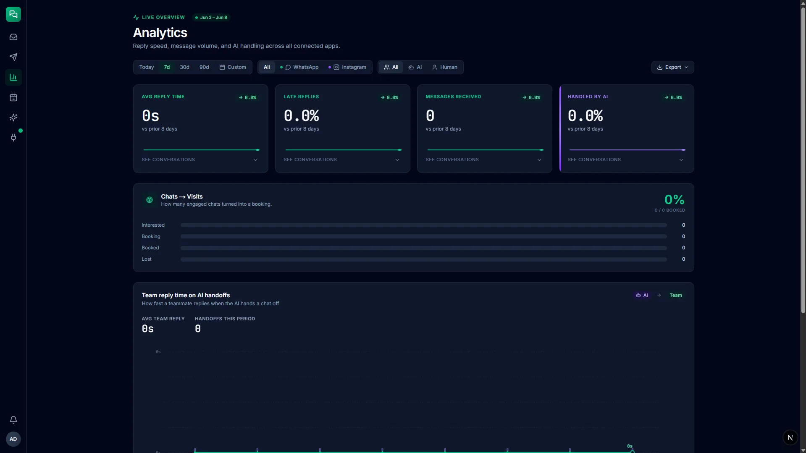The height and width of the screenshot is (453, 806).
Task: Click the Booking funnel bar
Action: point(423,237)
